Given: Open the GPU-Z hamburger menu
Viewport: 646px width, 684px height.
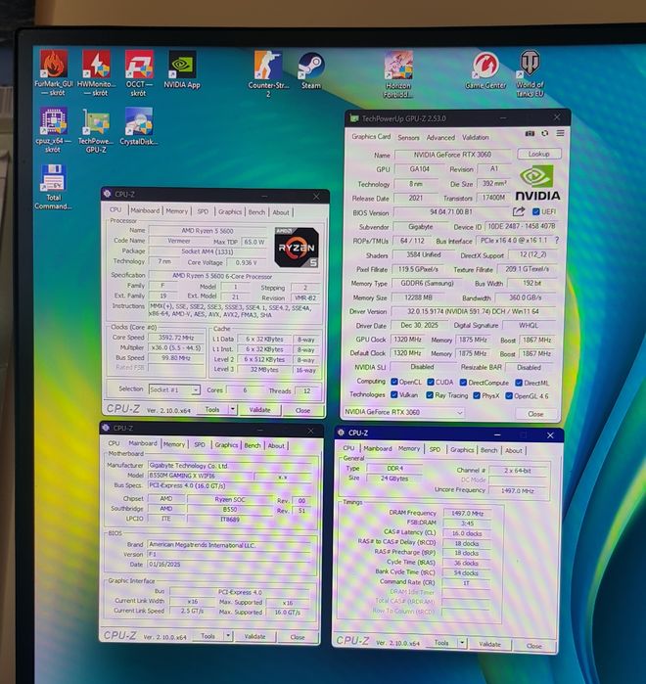Looking at the screenshot, I should pyautogui.click(x=560, y=133).
